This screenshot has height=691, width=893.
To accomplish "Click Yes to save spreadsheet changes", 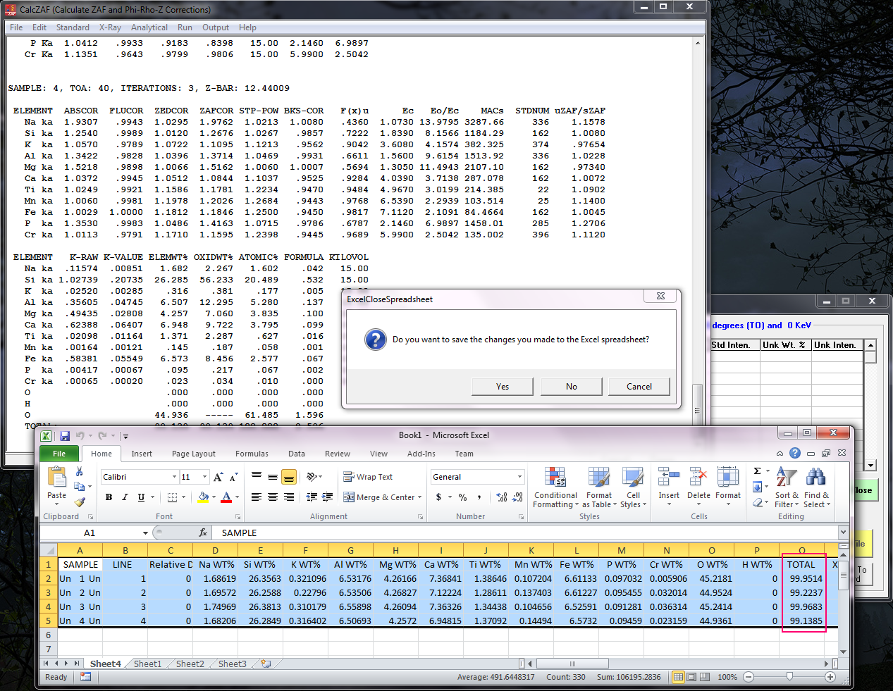I will tap(502, 387).
